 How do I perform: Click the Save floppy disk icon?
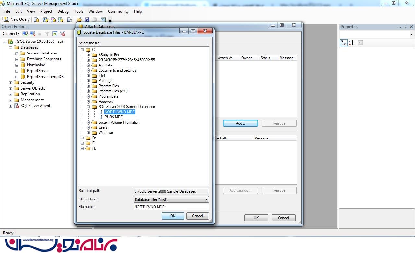coord(87,19)
